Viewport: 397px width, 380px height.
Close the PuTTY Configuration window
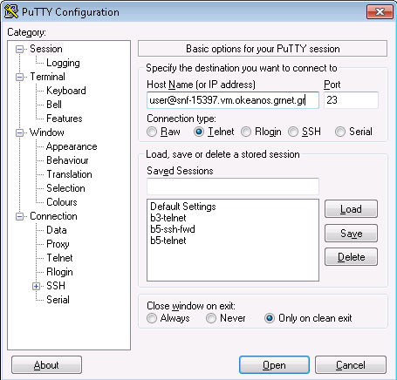[x=380, y=12]
